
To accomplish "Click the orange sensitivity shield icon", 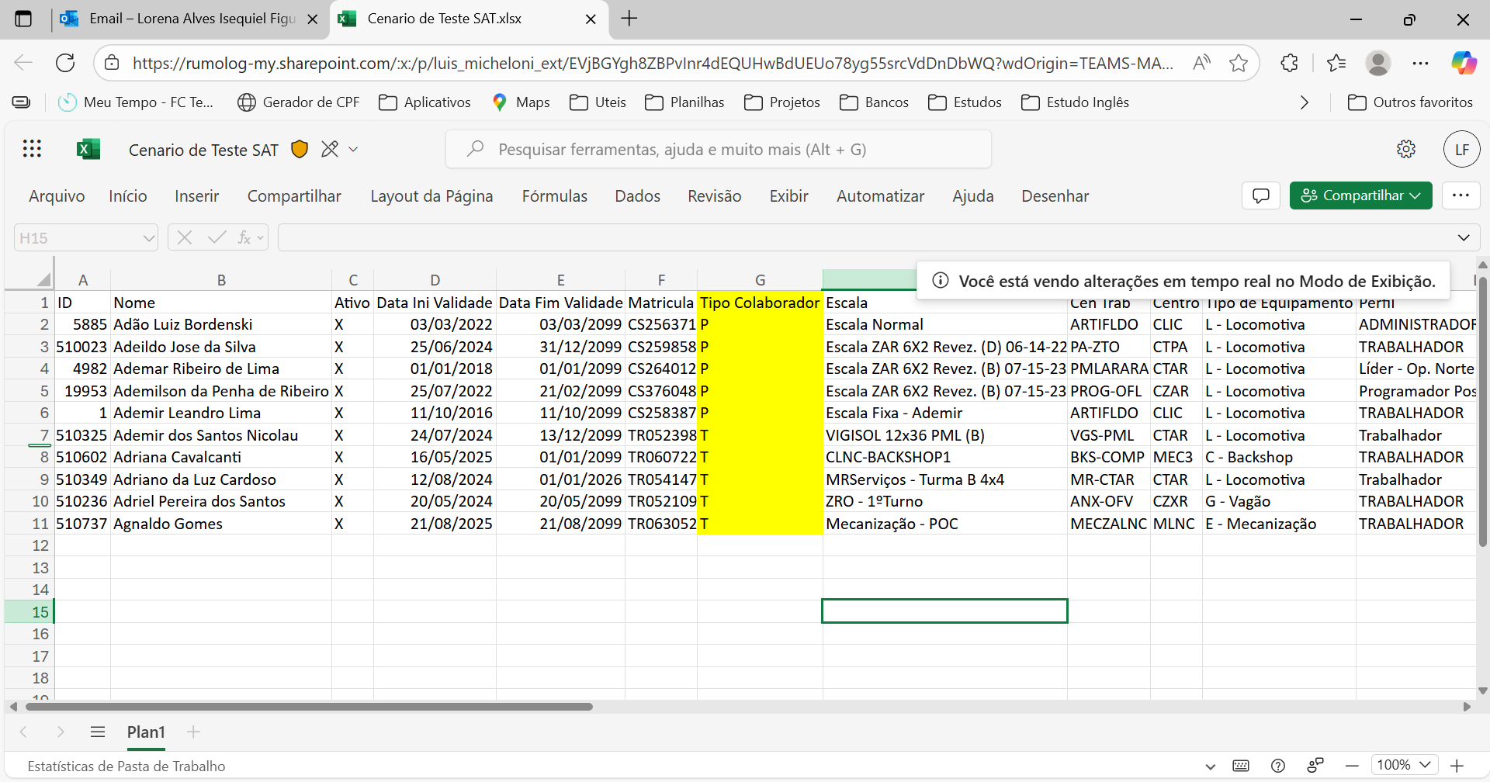I will pos(300,149).
